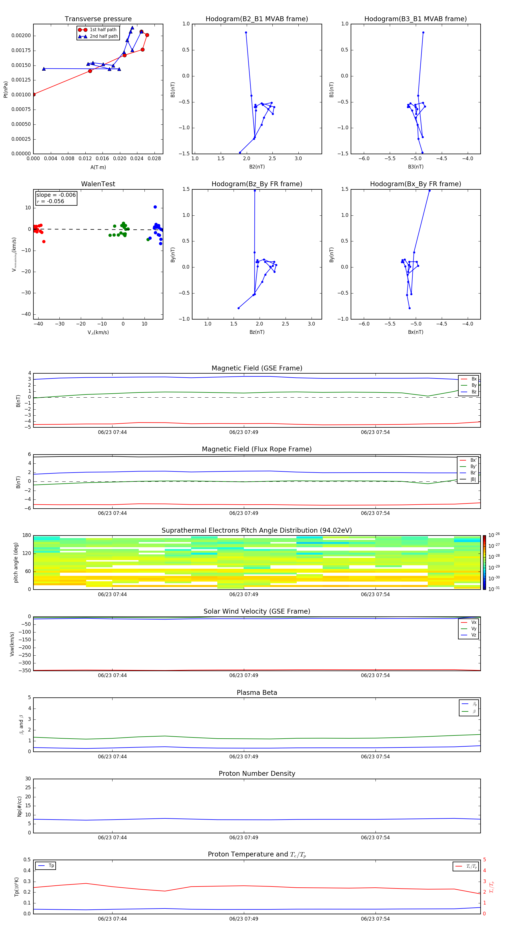Select the "Hodogram(Bx_By FR frame)" title

(415, 184)
